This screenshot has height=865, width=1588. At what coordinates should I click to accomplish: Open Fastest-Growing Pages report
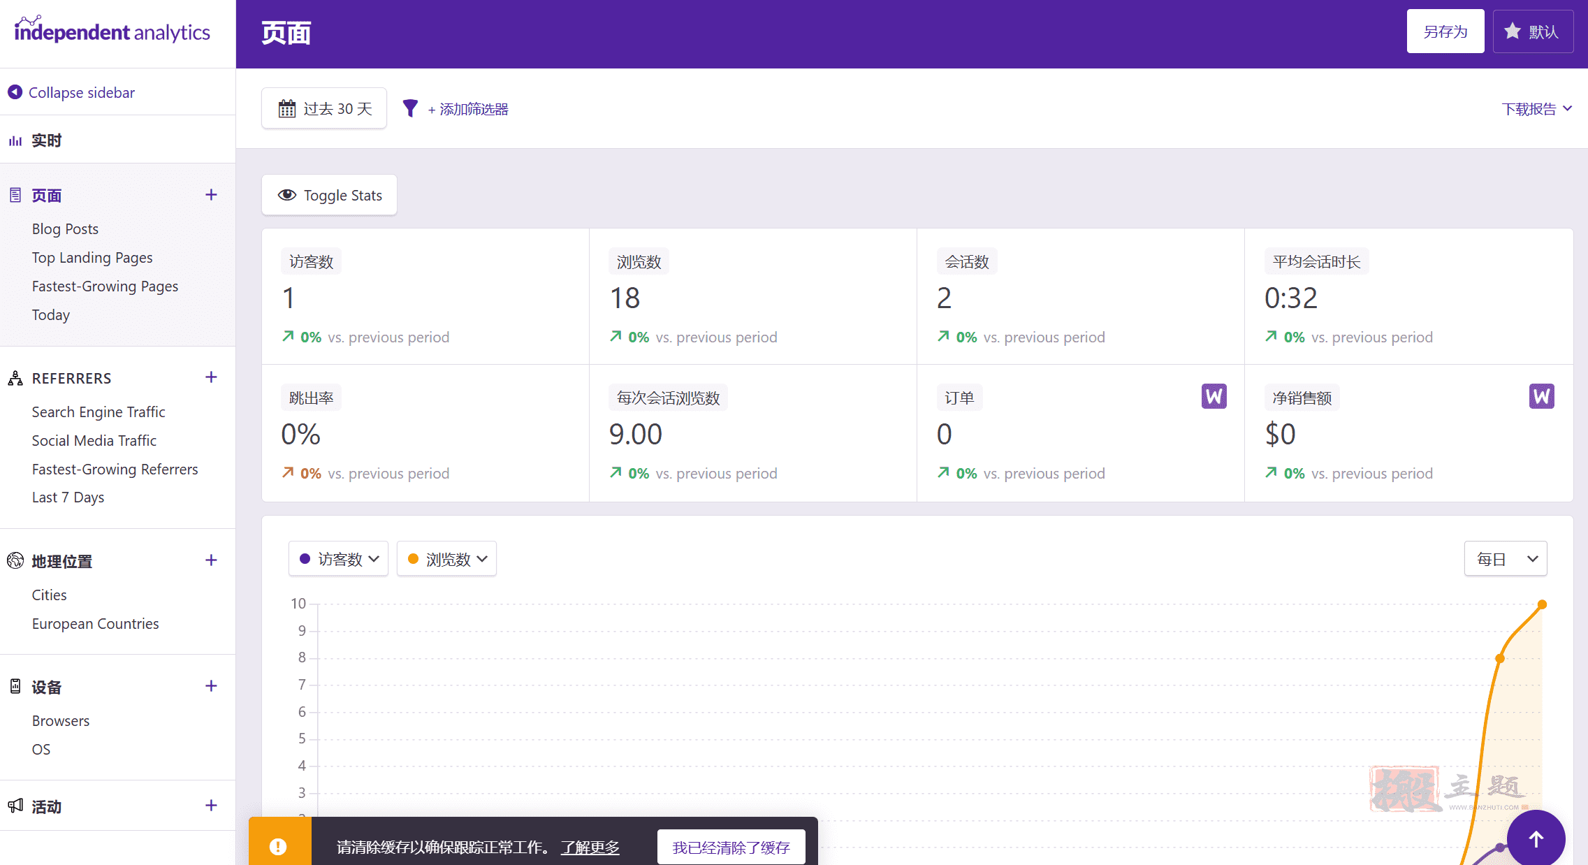coord(105,286)
